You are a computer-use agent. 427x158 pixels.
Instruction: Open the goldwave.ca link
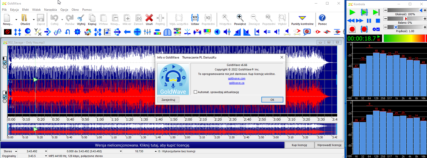click(237, 83)
